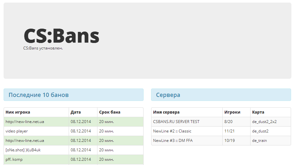295x165 pixels.
Task: Click the CS:Bans main heading
Action: click(61, 35)
